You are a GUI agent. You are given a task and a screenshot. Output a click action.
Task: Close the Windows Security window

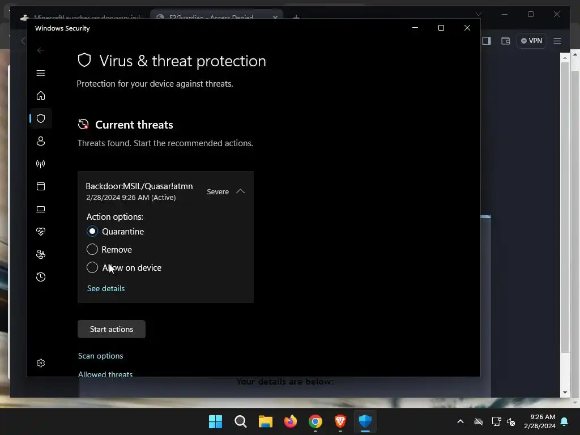coord(467,28)
